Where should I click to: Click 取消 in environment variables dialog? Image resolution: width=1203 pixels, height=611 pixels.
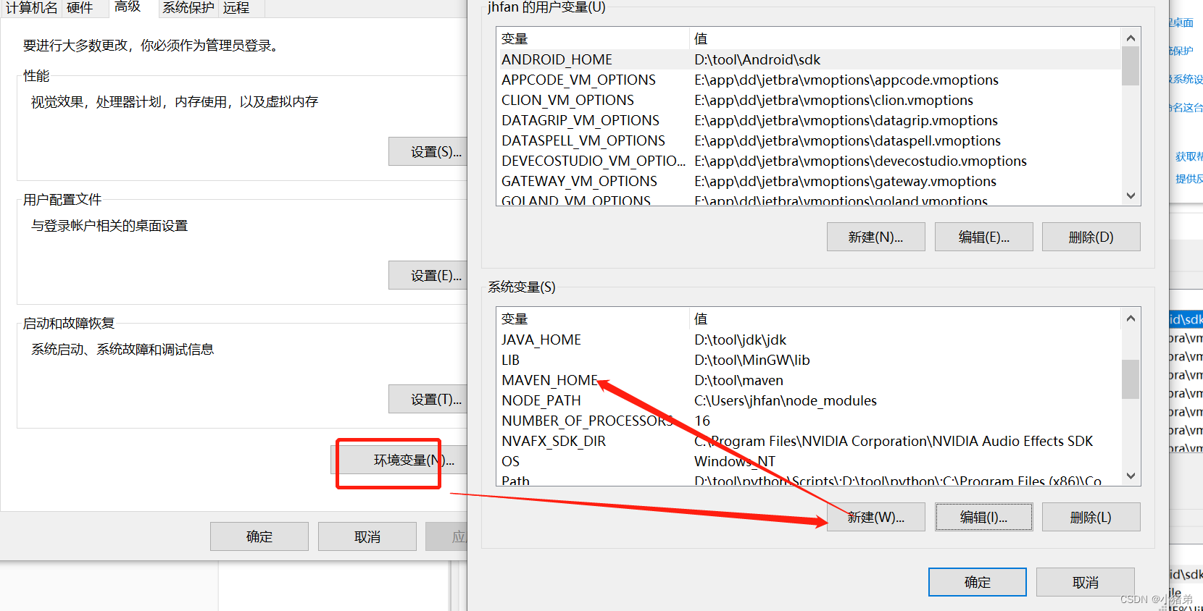tap(1086, 582)
